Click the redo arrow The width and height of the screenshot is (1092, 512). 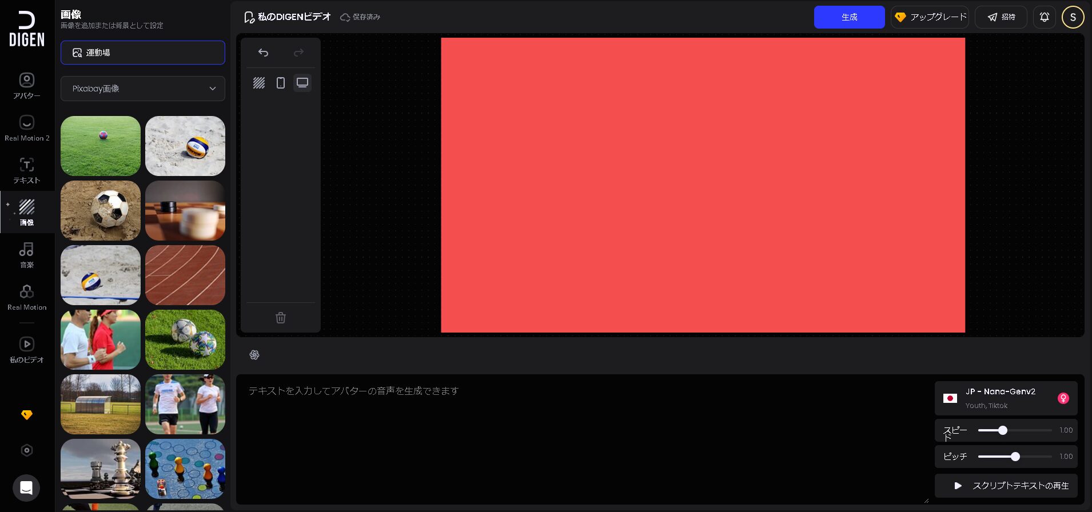298,53
